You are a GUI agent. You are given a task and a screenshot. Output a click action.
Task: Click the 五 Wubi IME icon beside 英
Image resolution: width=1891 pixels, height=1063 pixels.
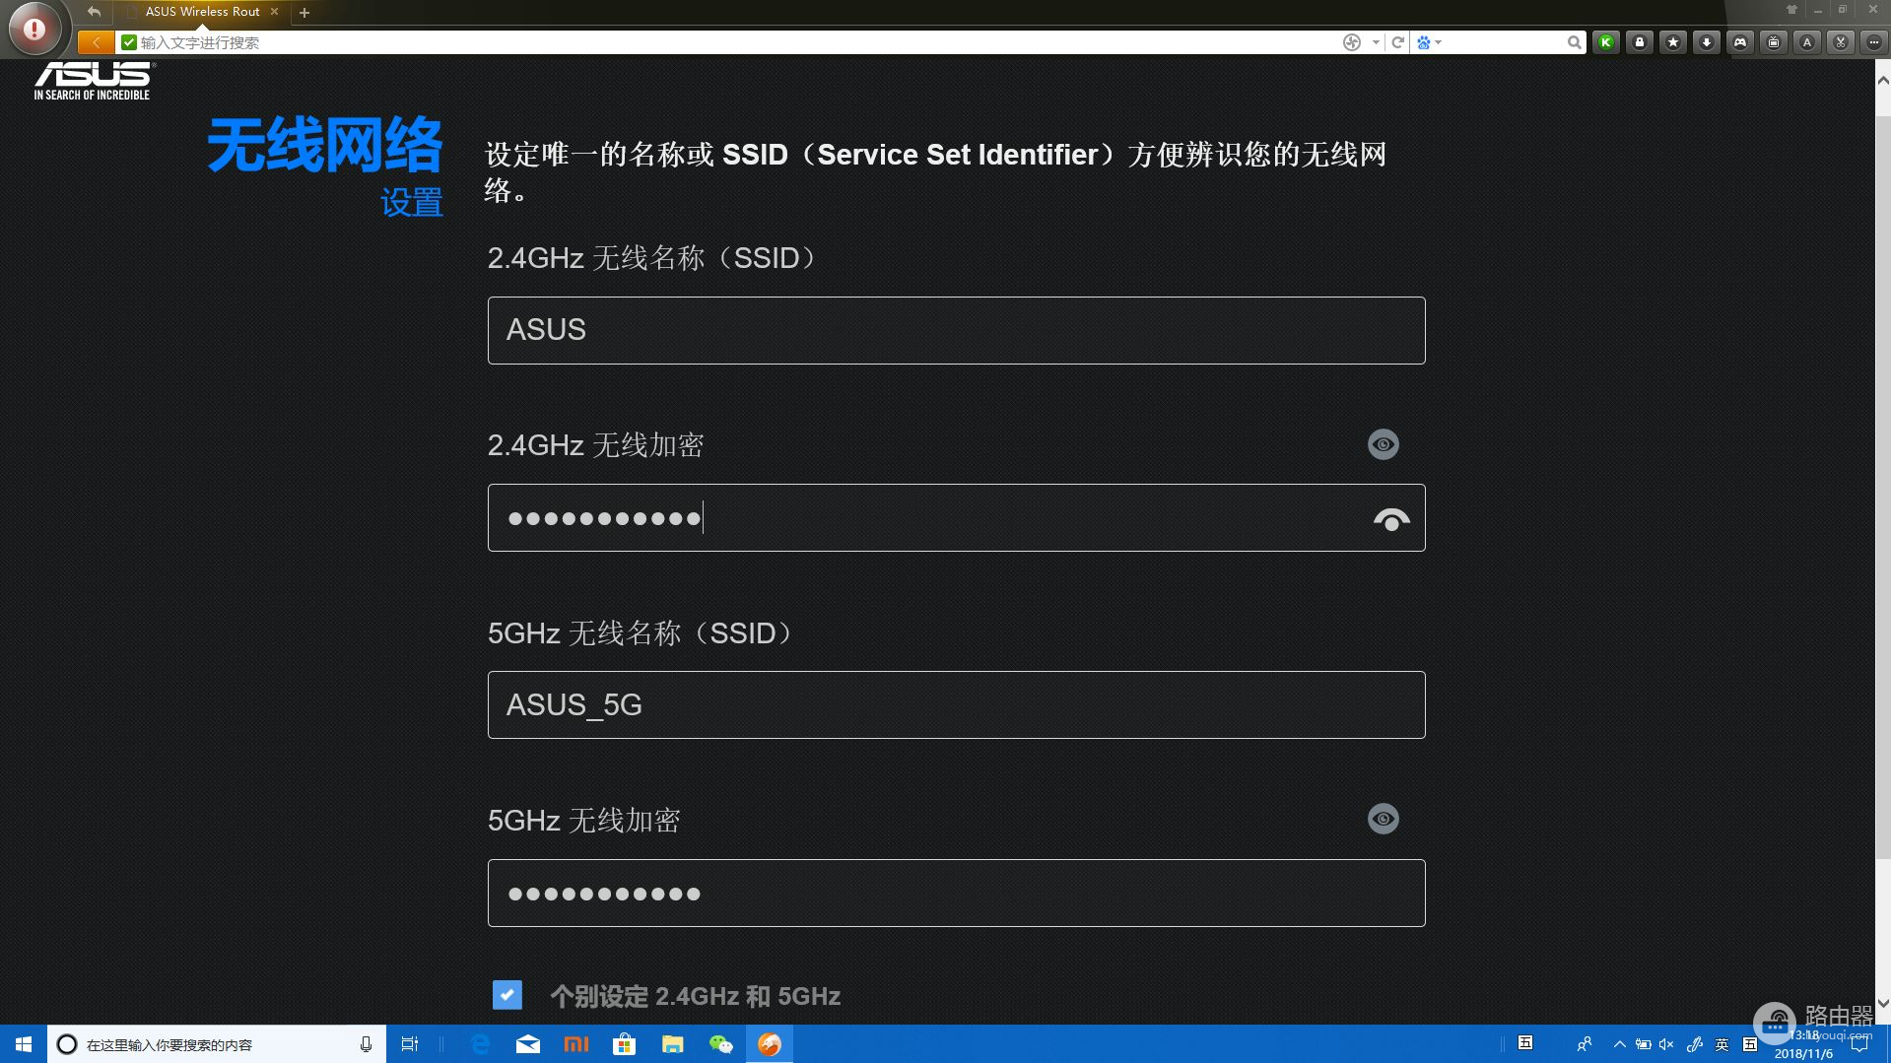click(1750, 1044)
